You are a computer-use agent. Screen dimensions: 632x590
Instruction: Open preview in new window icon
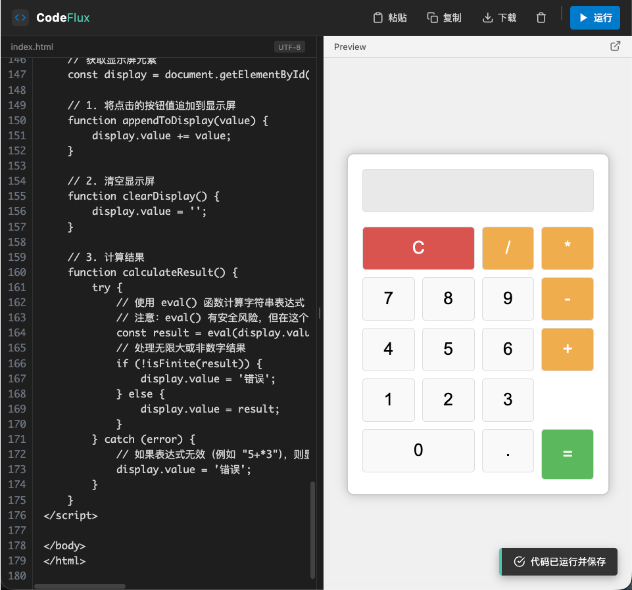click(x=615, y=46)
